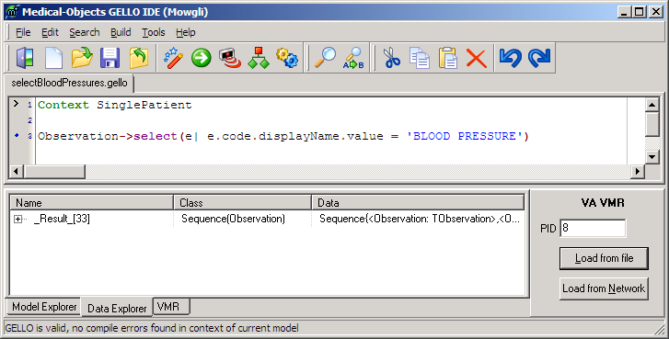The width and height of the screenshot is (669, 339).
Task: Copy selection with copy icon
Action: point(420,58)
